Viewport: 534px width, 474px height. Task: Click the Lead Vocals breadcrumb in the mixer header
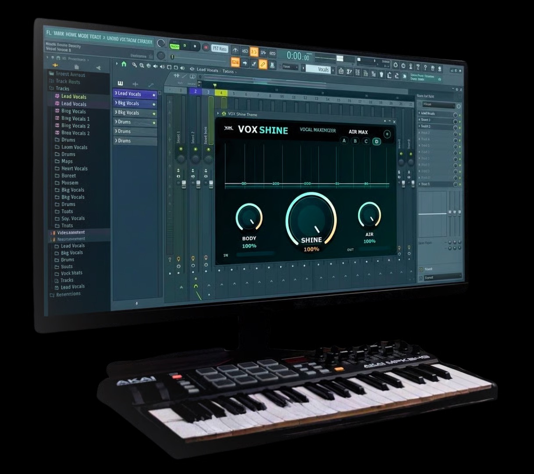(x=207, y=70)
